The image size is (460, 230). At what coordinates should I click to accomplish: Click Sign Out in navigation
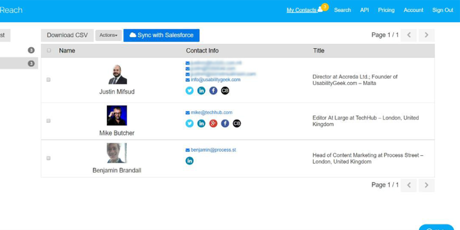click(443, 10)
